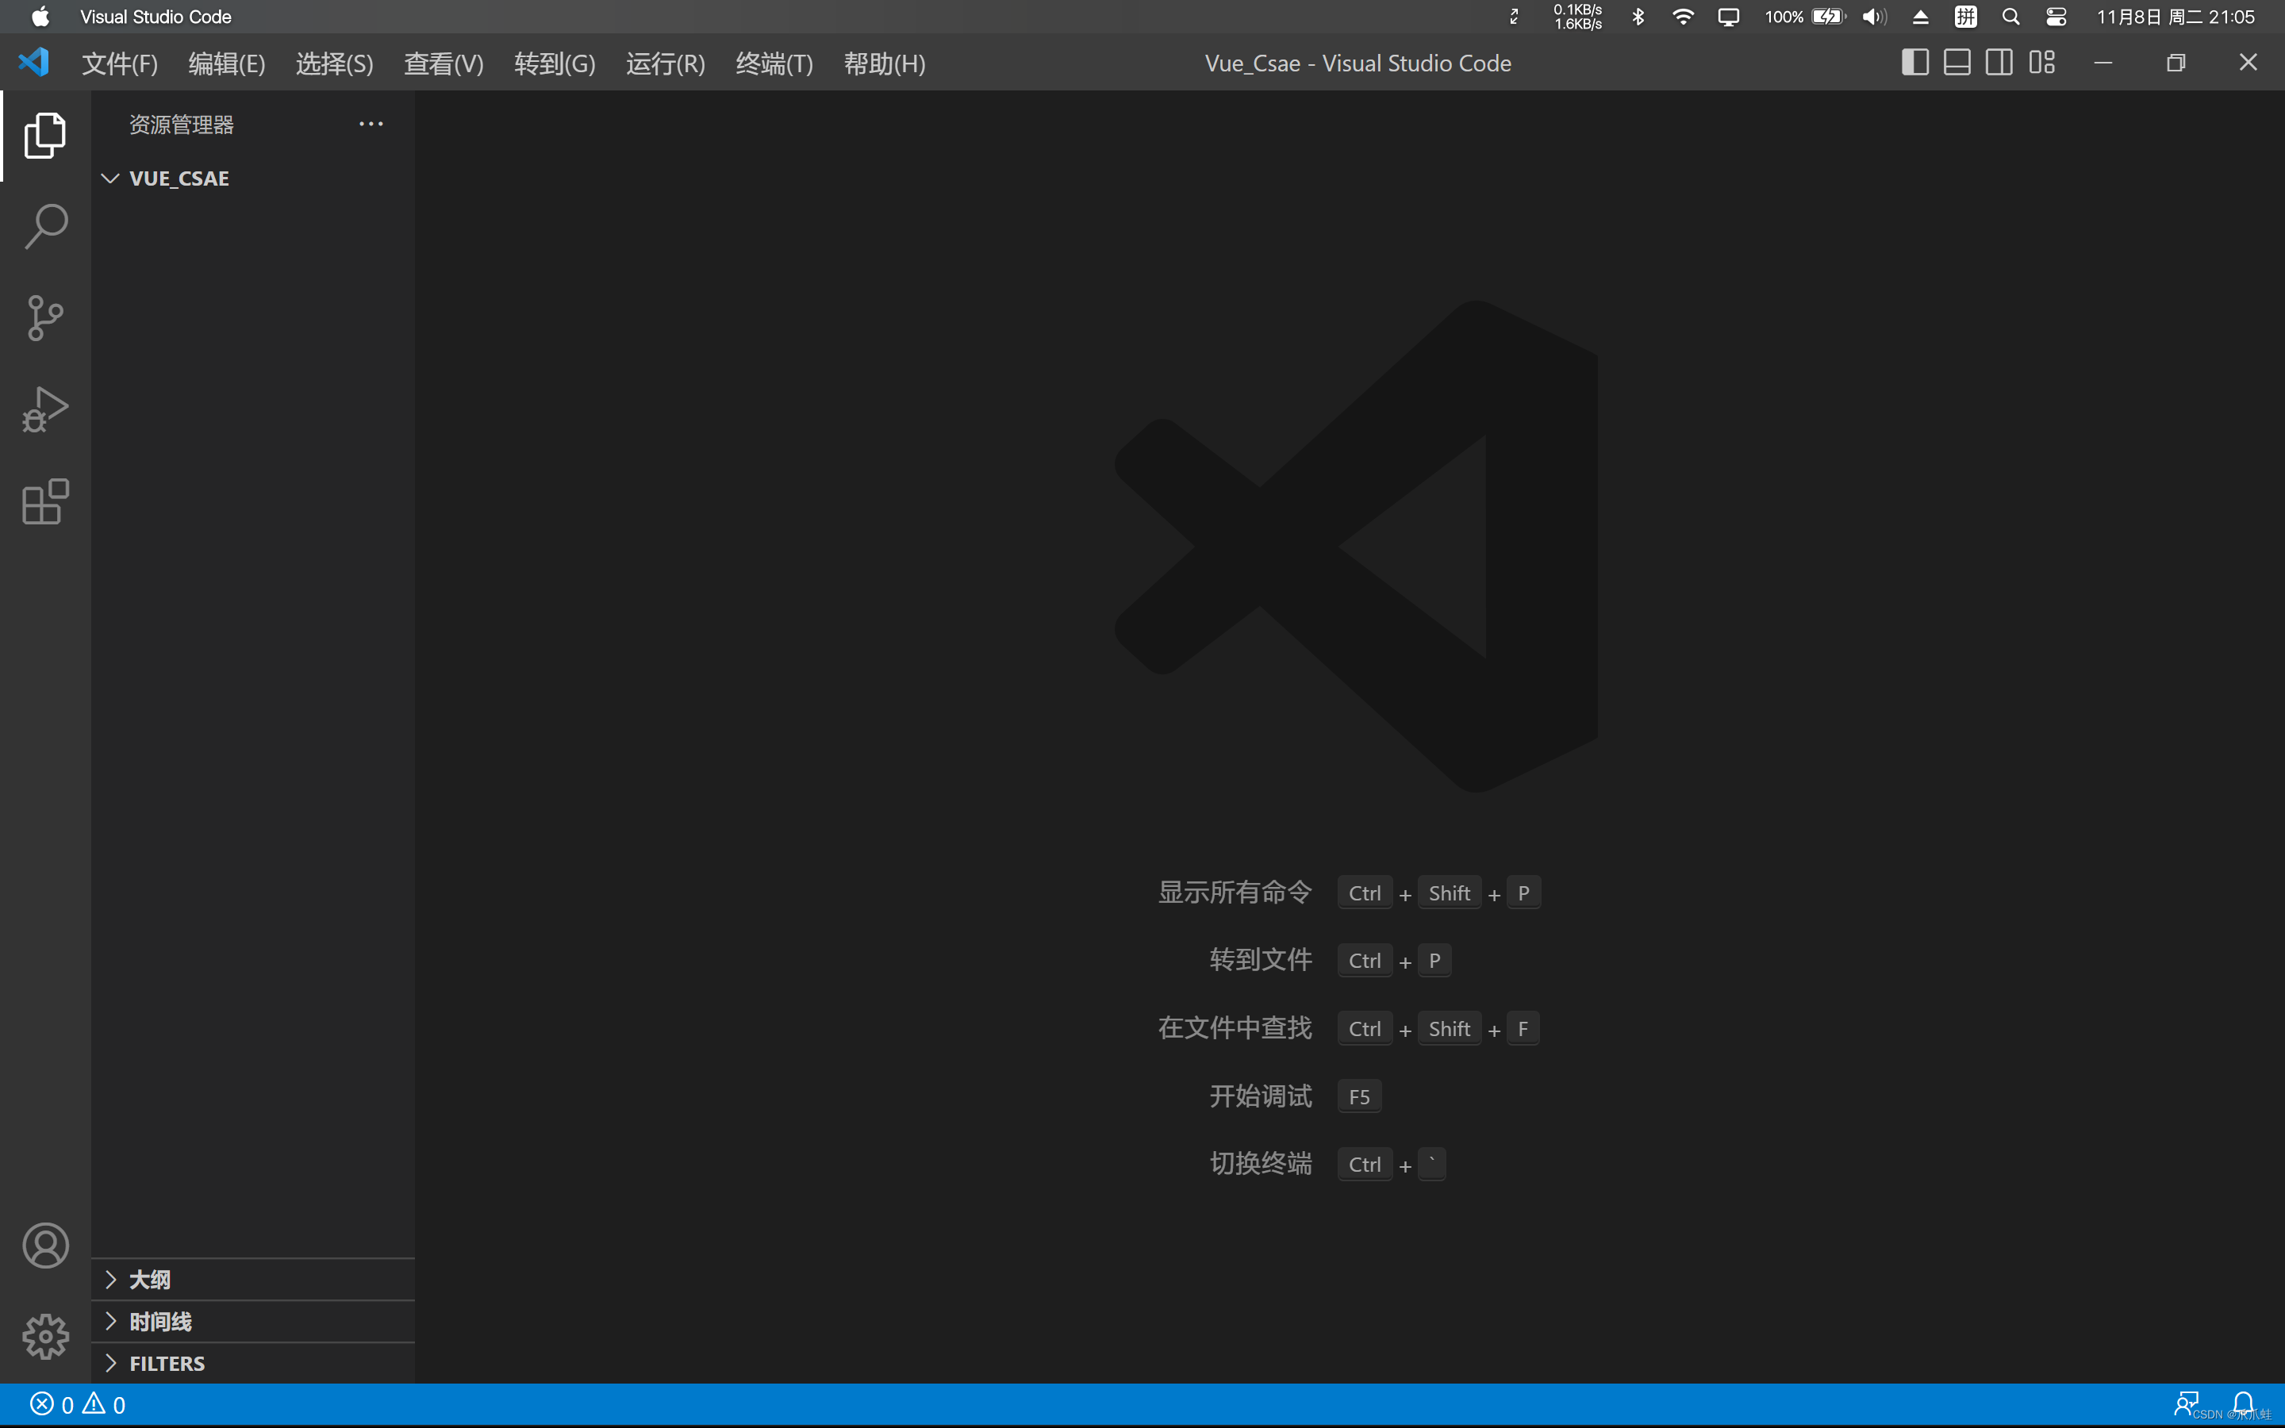The width and height of the screenshot is (2285, 1428).
Task: Open the 终端(T) menu
Action: [x=774, y=63]
